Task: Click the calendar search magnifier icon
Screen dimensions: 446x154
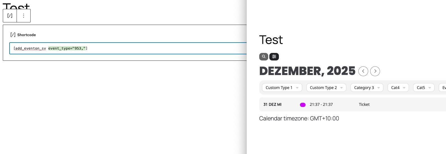Action: 263,57
